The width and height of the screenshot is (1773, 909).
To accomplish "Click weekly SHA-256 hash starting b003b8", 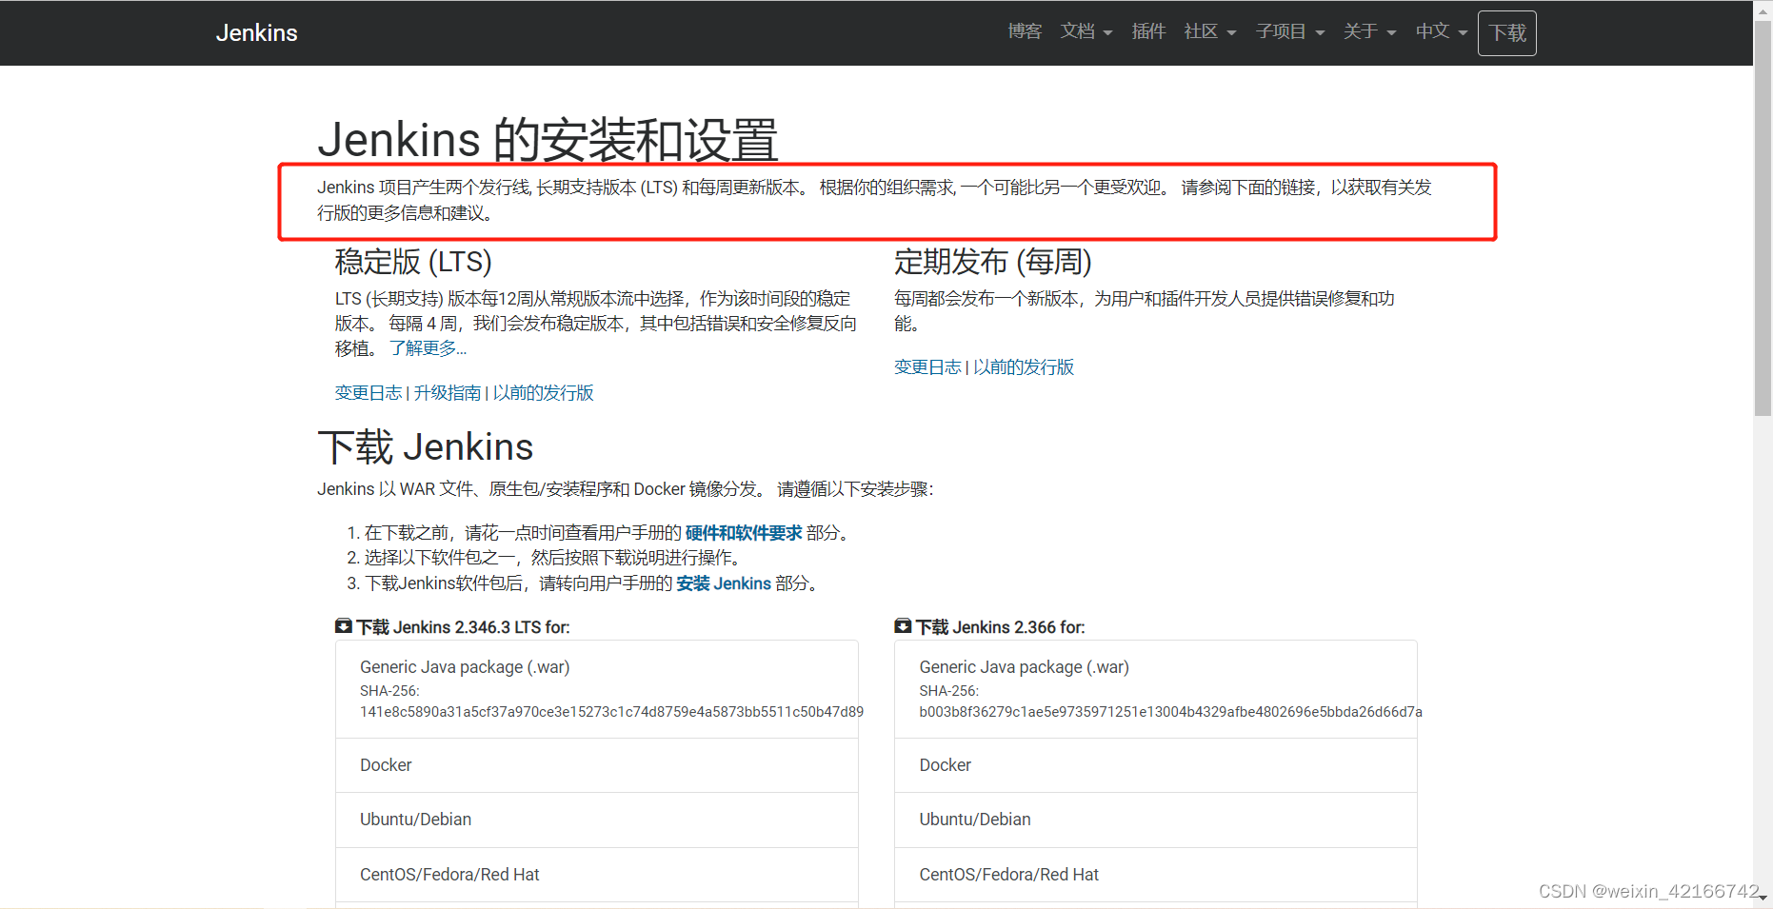I will click(x=1171, y=712).
